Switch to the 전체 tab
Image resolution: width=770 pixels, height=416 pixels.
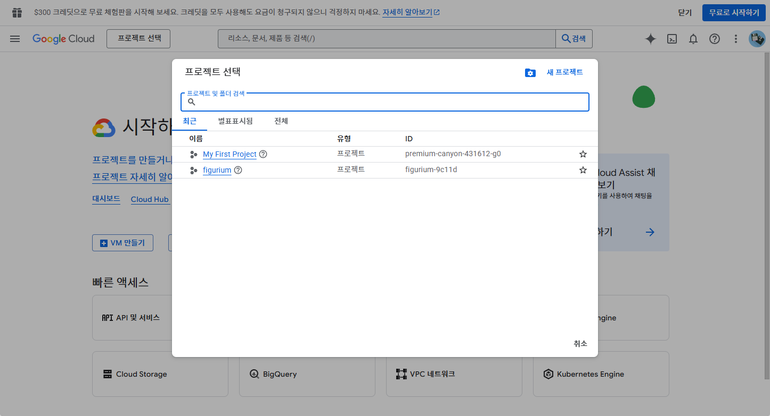281,121
